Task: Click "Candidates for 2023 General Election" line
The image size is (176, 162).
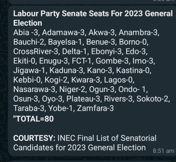Action: tap(80, 148)
